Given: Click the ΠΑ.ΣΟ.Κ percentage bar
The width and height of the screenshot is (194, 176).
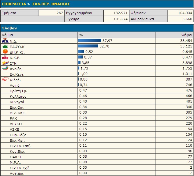Looking at the screenshot, I should 88,46.
